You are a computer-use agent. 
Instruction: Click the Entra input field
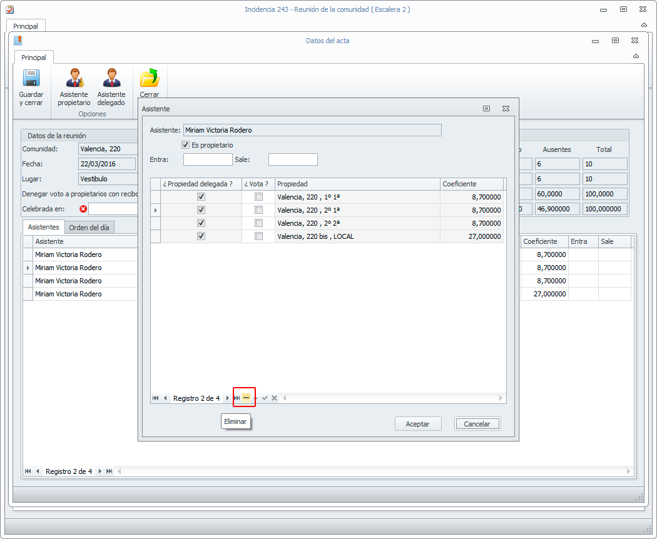(x=208, y=159)
